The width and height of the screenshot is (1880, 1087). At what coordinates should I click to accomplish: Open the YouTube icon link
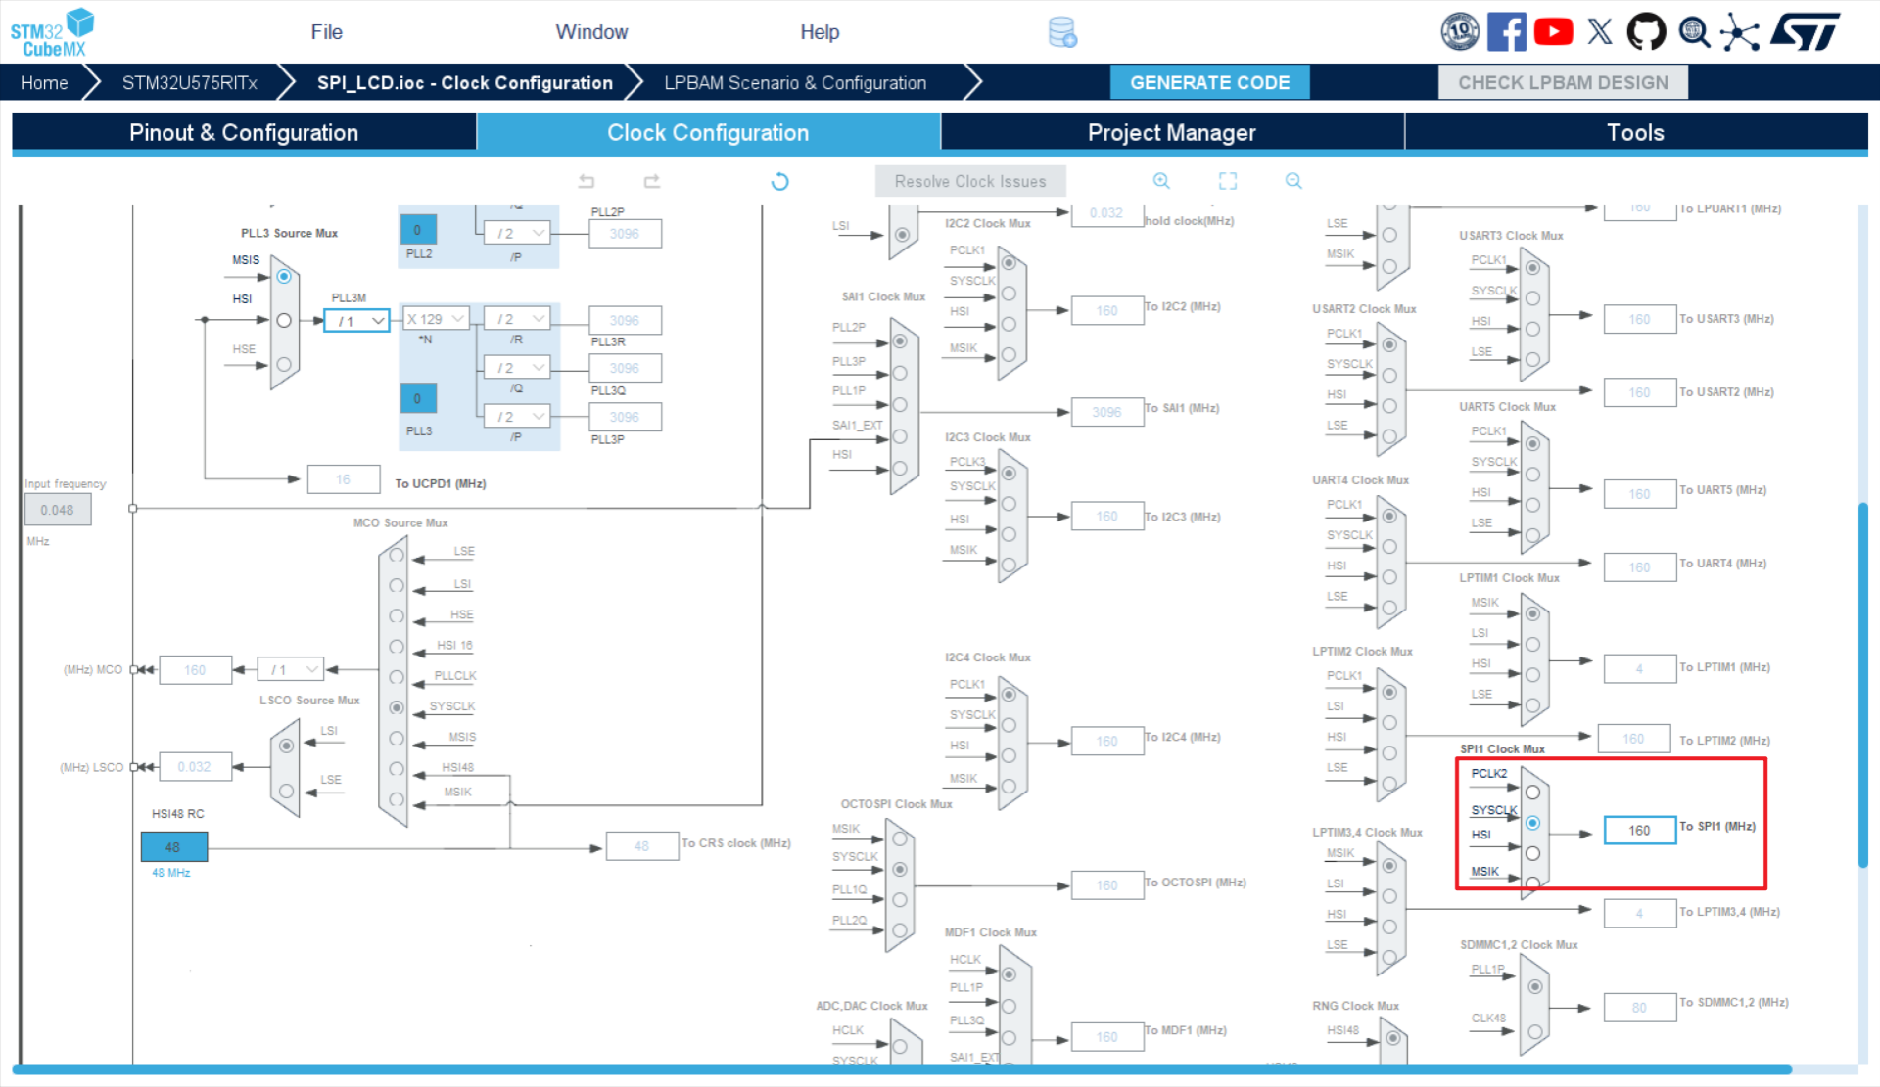1553,32
